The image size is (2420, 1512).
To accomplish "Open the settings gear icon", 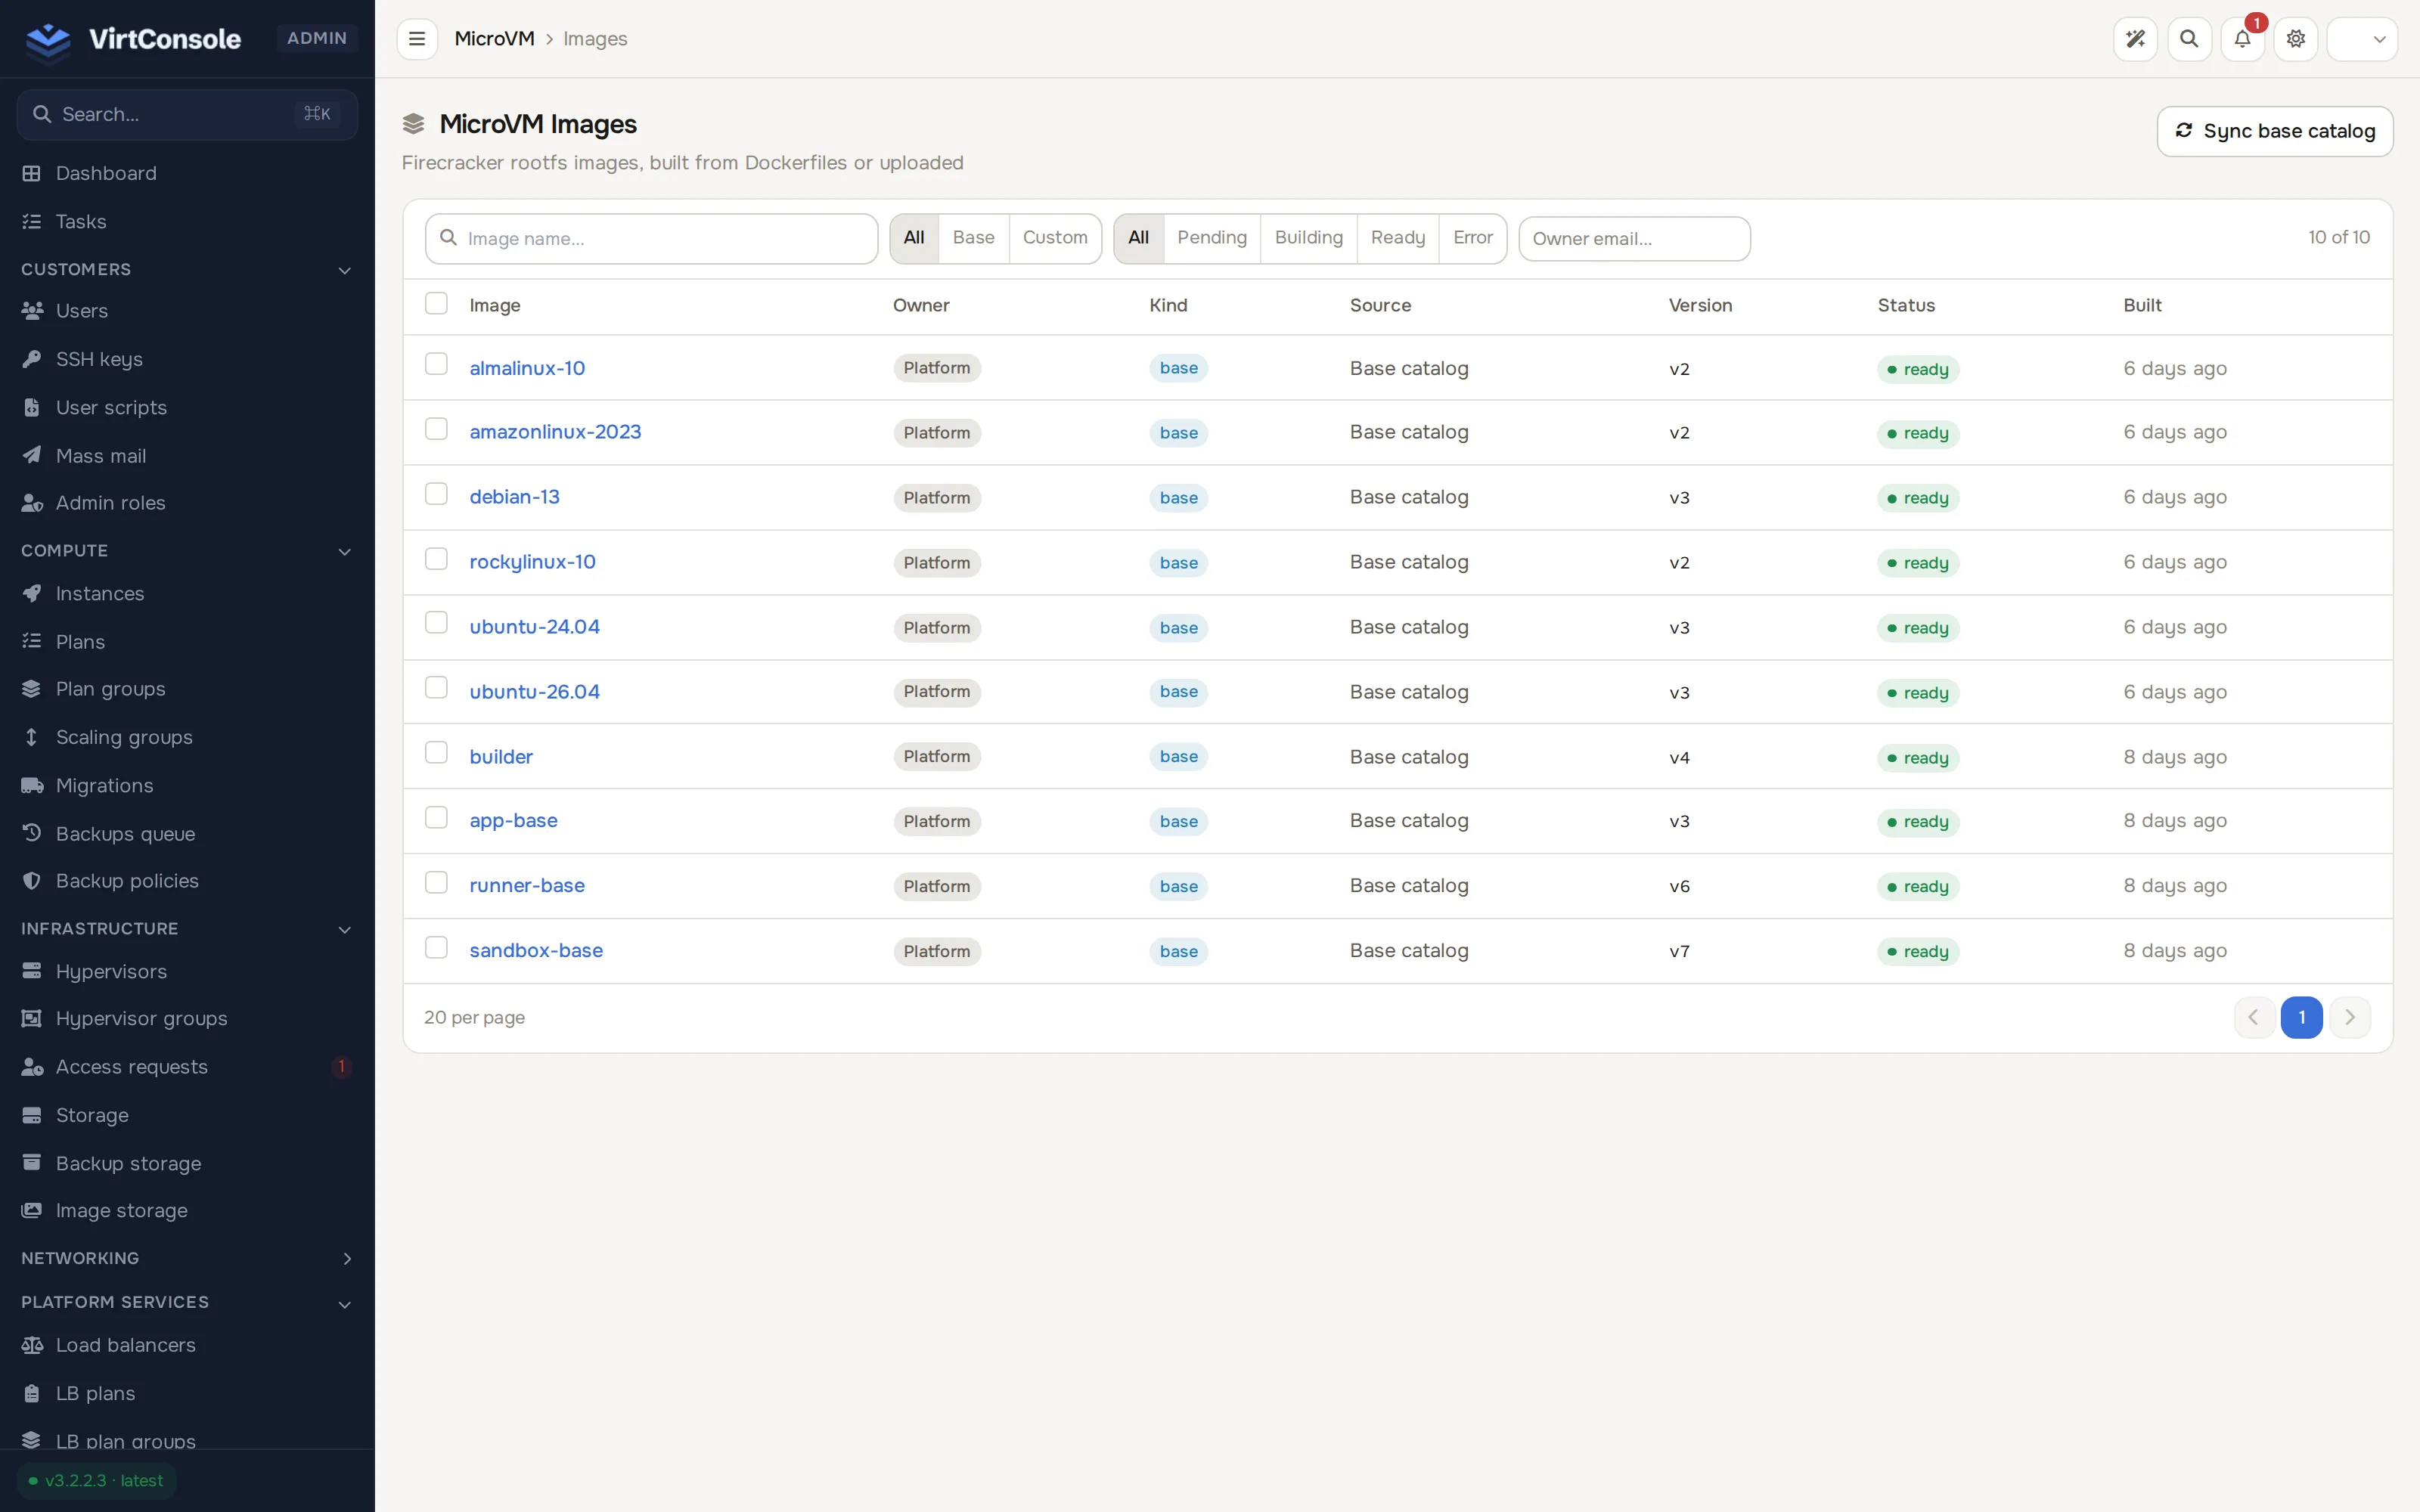I will pos(2295,39).
